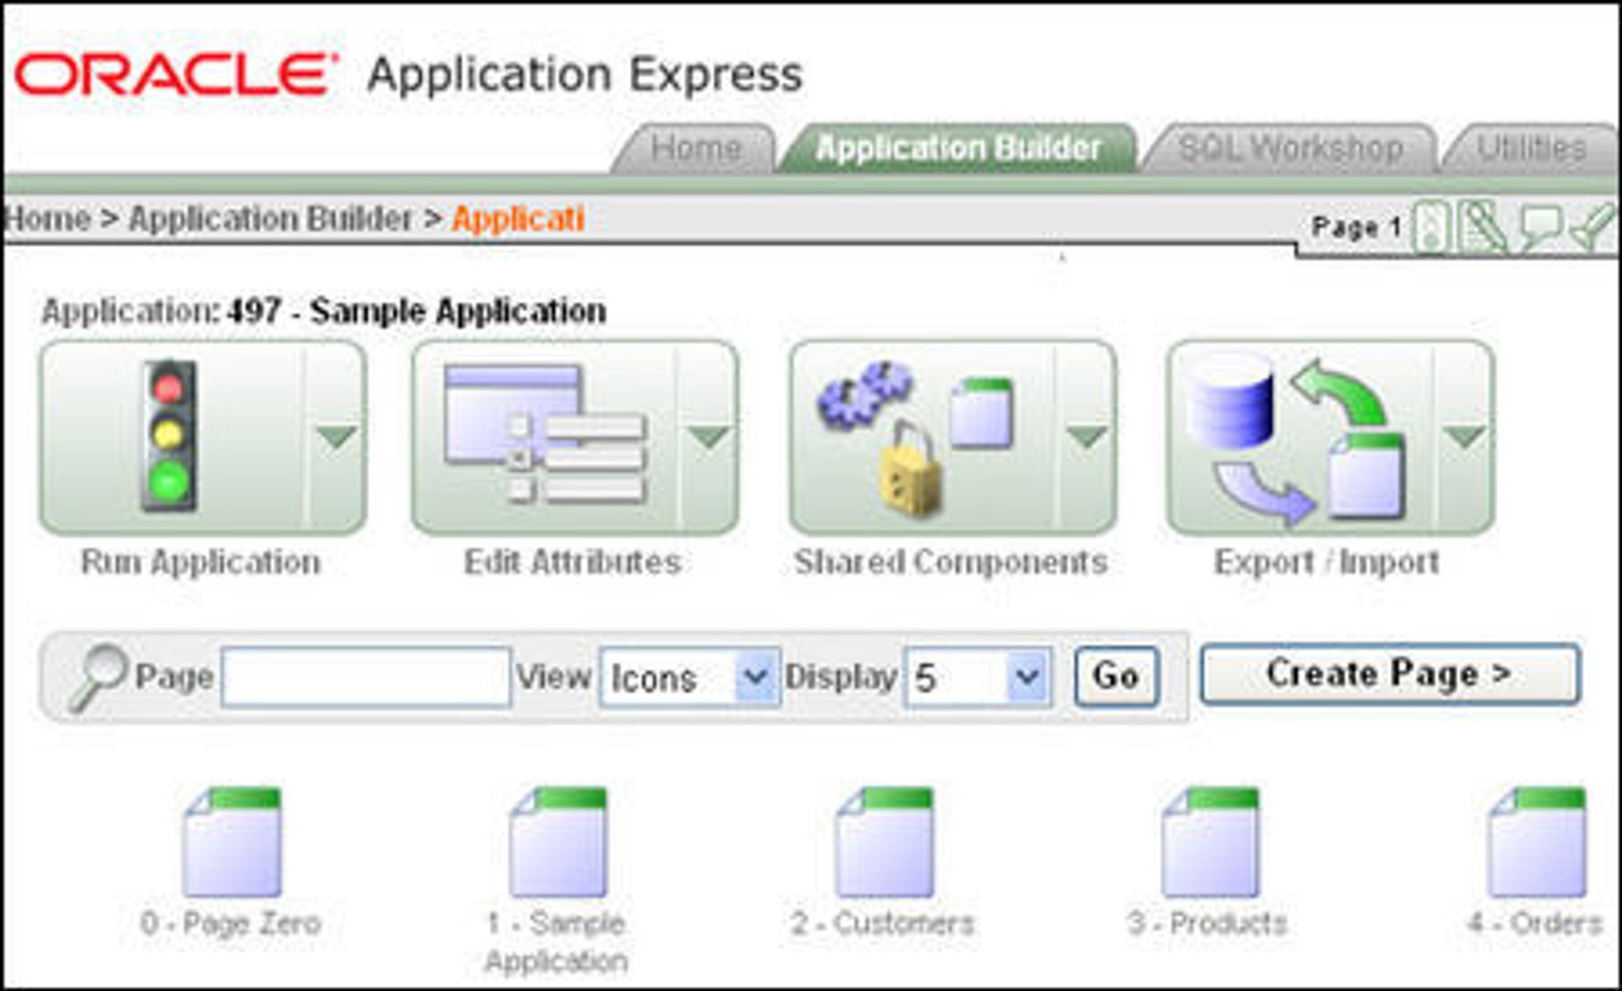Open the Utilities tab
The width and height of the screenshot is (1622, 991).
pyautogui.click(x=1531, y=148)
